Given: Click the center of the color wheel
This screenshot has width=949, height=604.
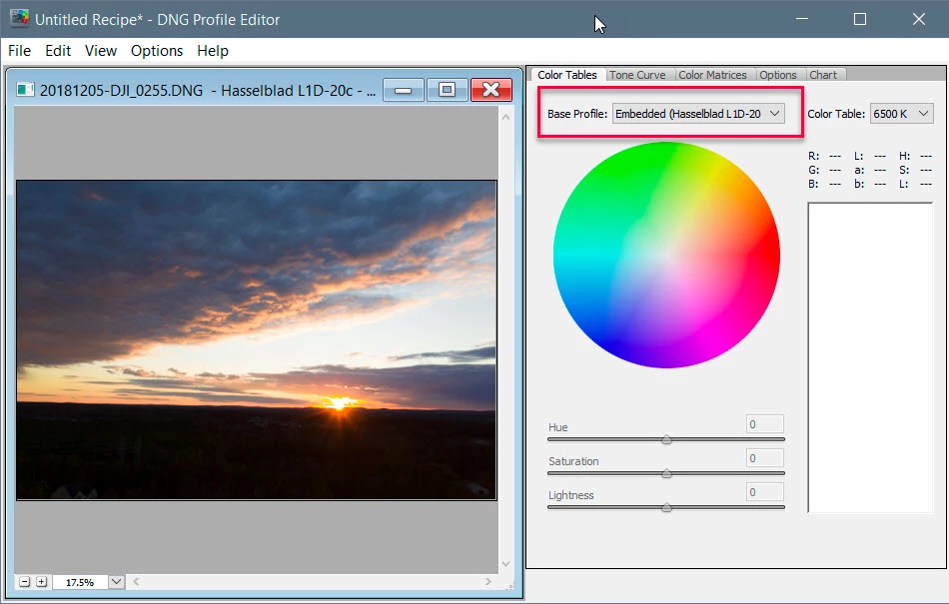Looking at the screenshot, I should pos(666,255).
